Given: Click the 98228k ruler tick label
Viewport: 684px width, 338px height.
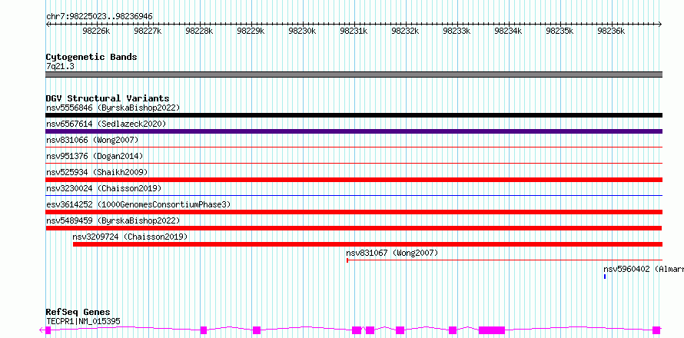Looking at the screenshot, I should point(199,31).
